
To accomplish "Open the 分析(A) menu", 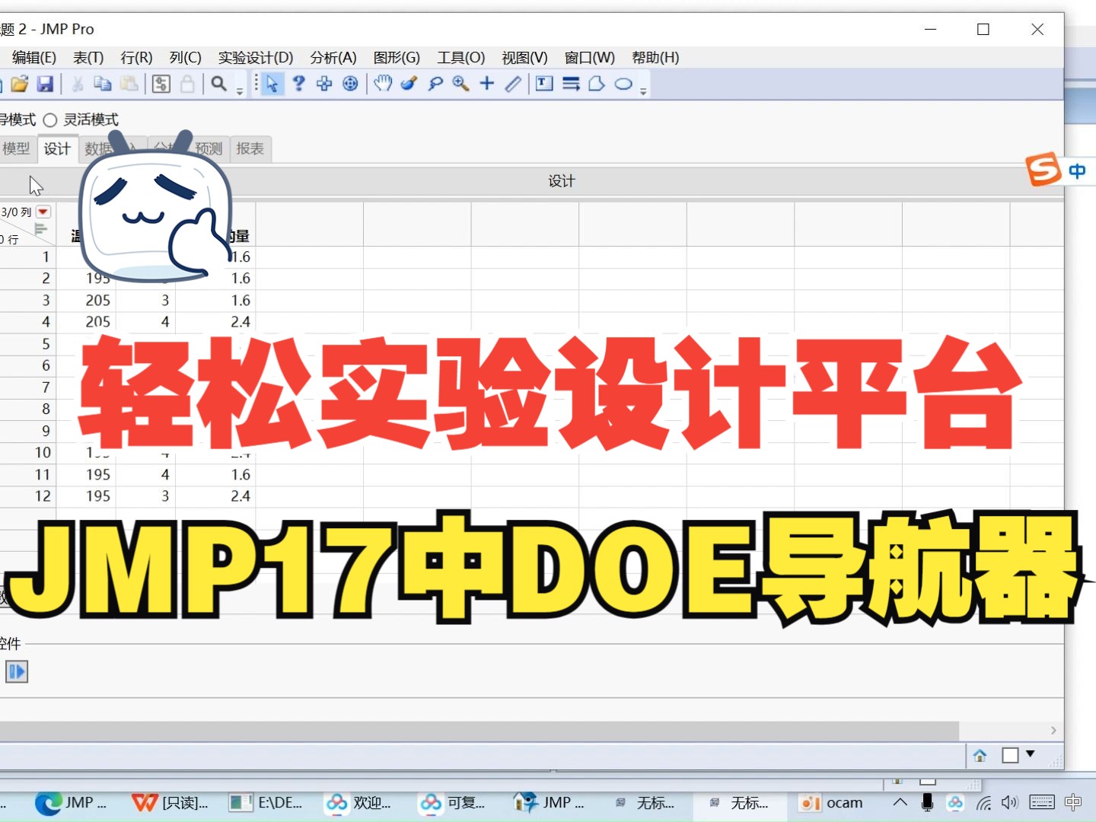I will 333,58.
